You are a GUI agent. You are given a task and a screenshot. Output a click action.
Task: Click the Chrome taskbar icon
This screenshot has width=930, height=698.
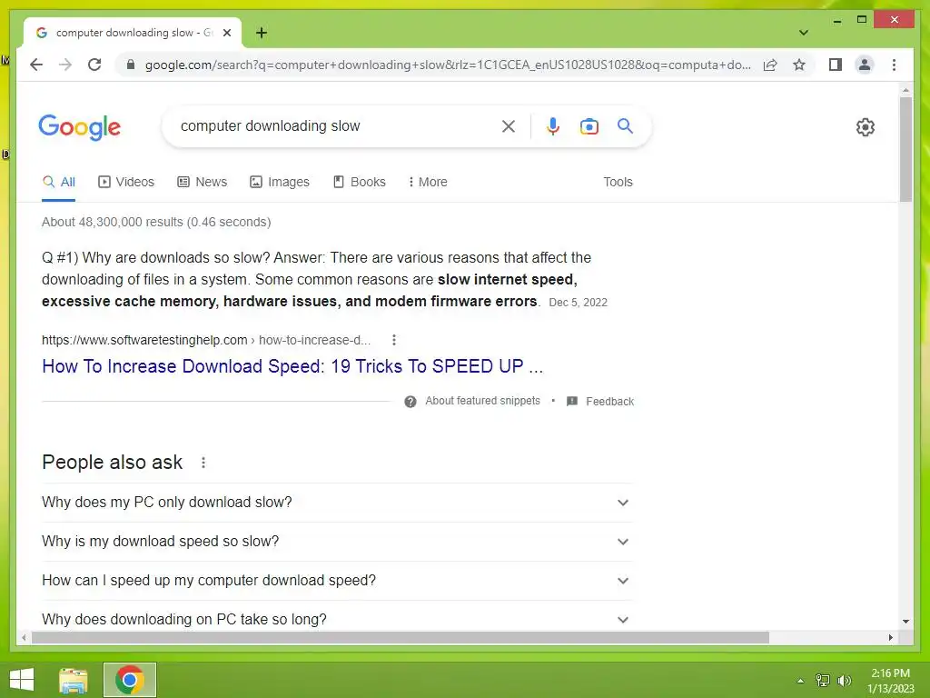pyautogui.click(x=130, y=680)
